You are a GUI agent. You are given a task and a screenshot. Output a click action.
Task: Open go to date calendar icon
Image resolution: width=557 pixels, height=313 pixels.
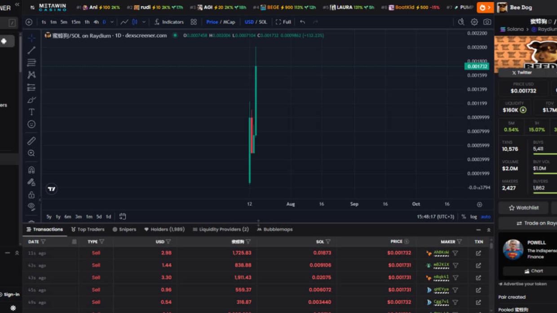click(x=123, y=217)
